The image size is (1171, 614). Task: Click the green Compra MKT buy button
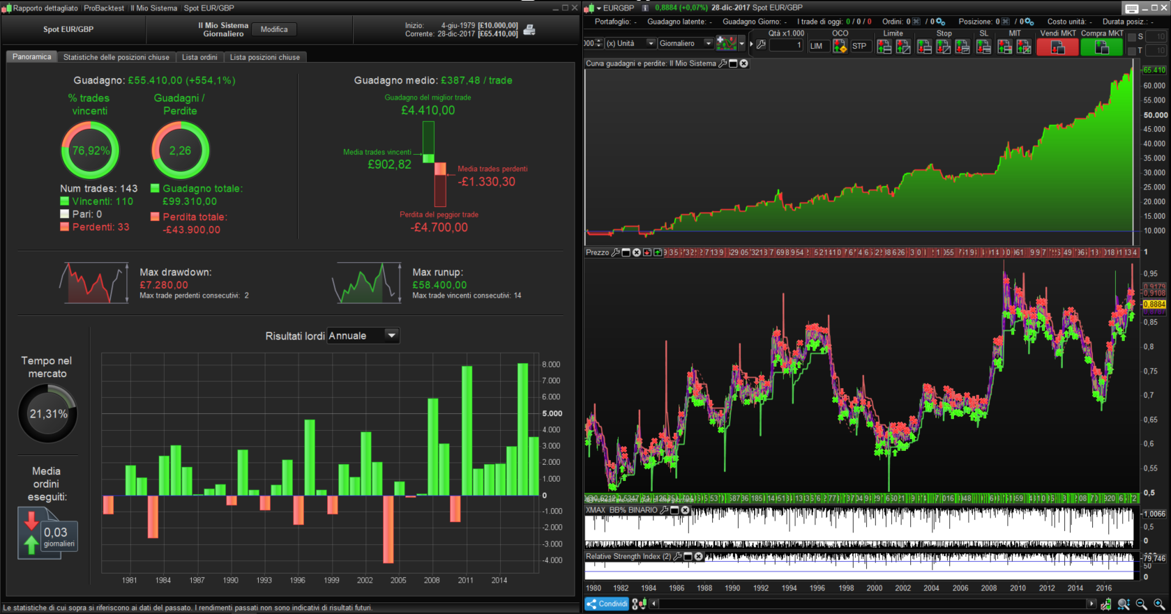(x=1101, y=47)
